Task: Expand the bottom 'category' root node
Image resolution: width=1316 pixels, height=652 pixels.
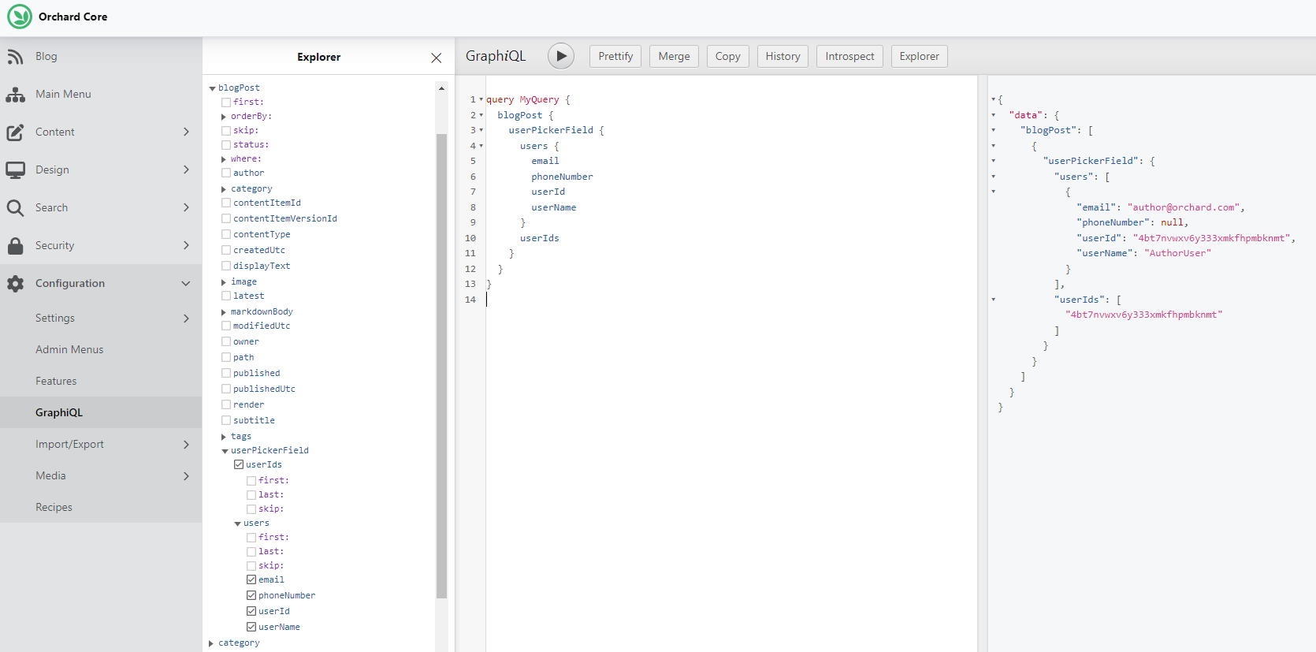Action: [x=211, y=643]
